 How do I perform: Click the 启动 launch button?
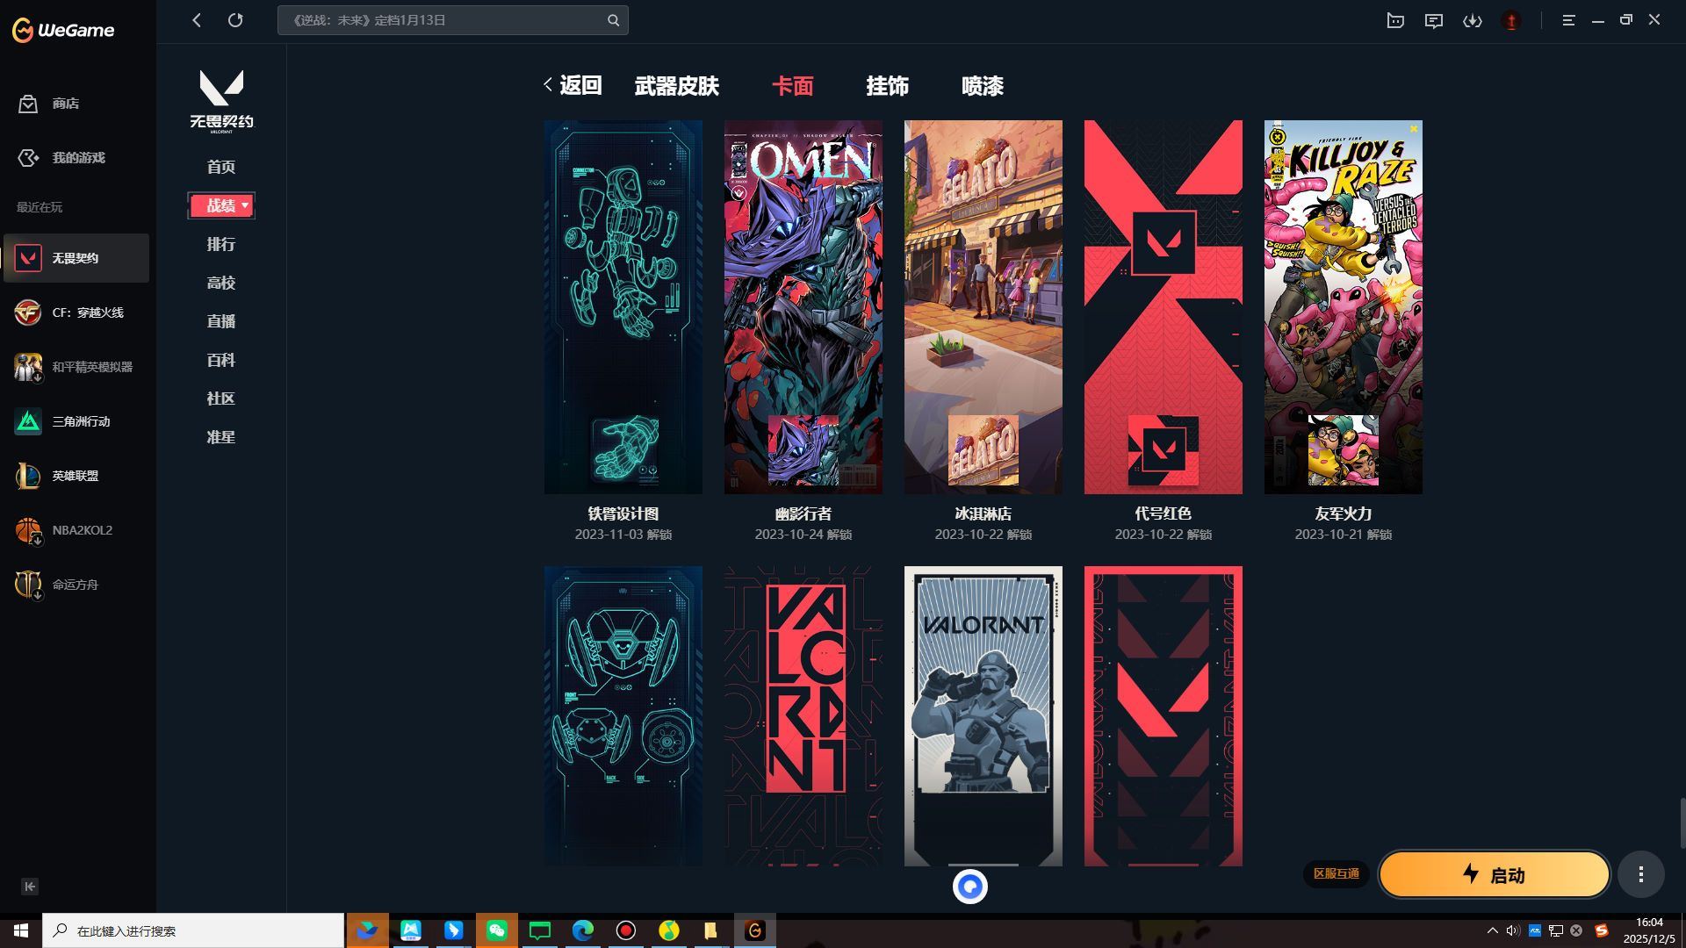pos(1494,874)
